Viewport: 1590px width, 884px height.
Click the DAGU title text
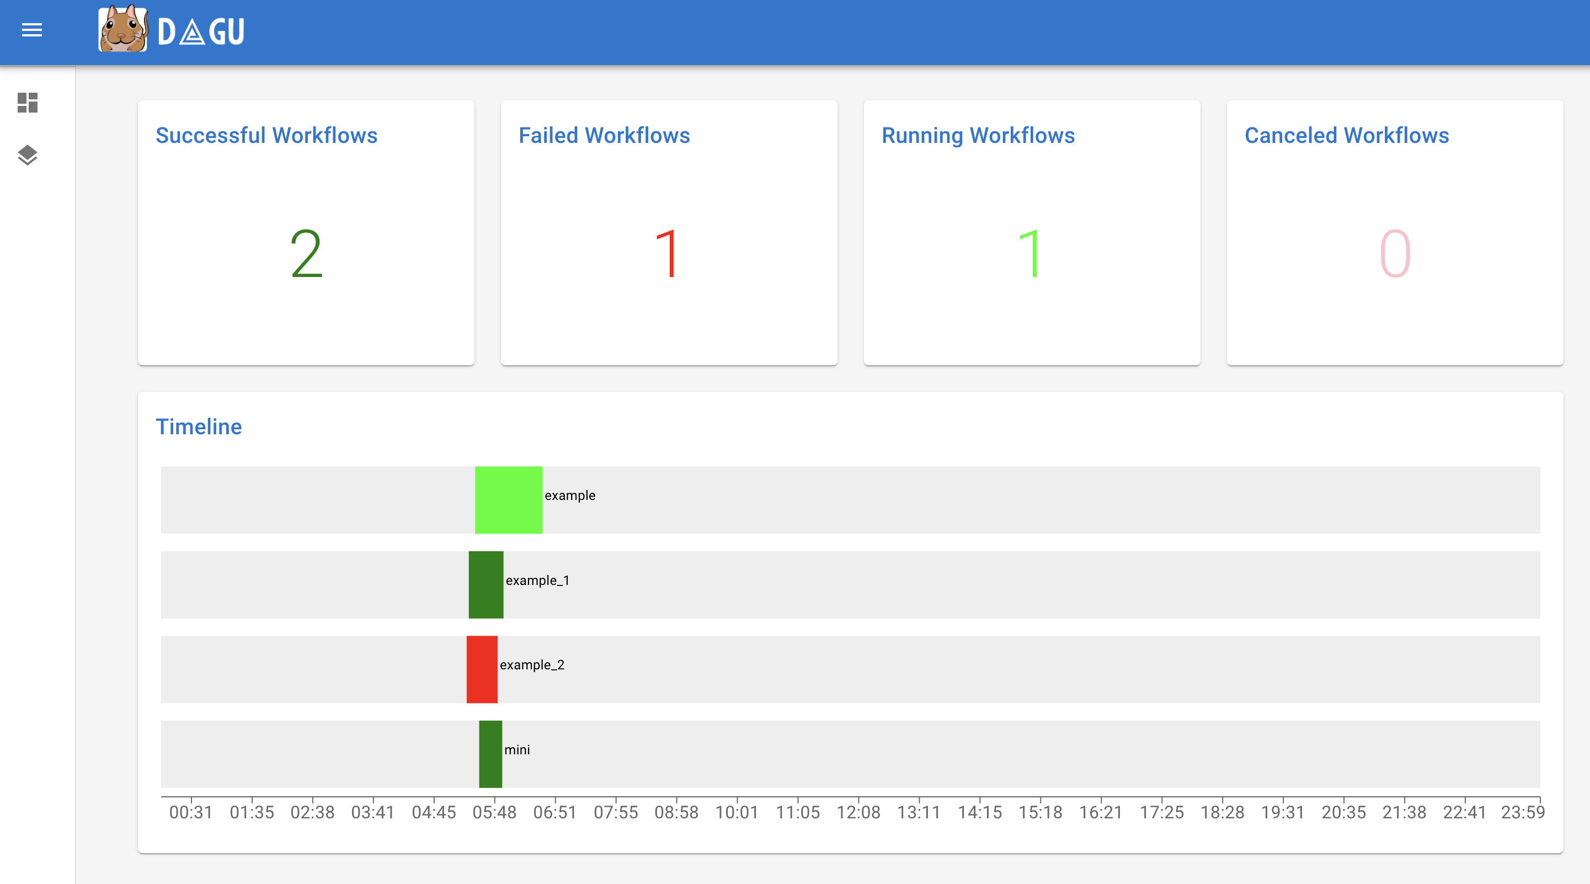click(x=201, y=31)
